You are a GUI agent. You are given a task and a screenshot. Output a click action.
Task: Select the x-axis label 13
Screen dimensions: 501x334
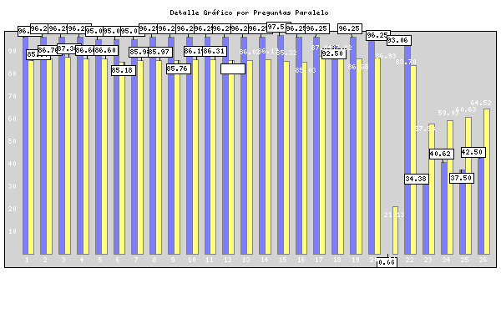click(x=246, y=260)
